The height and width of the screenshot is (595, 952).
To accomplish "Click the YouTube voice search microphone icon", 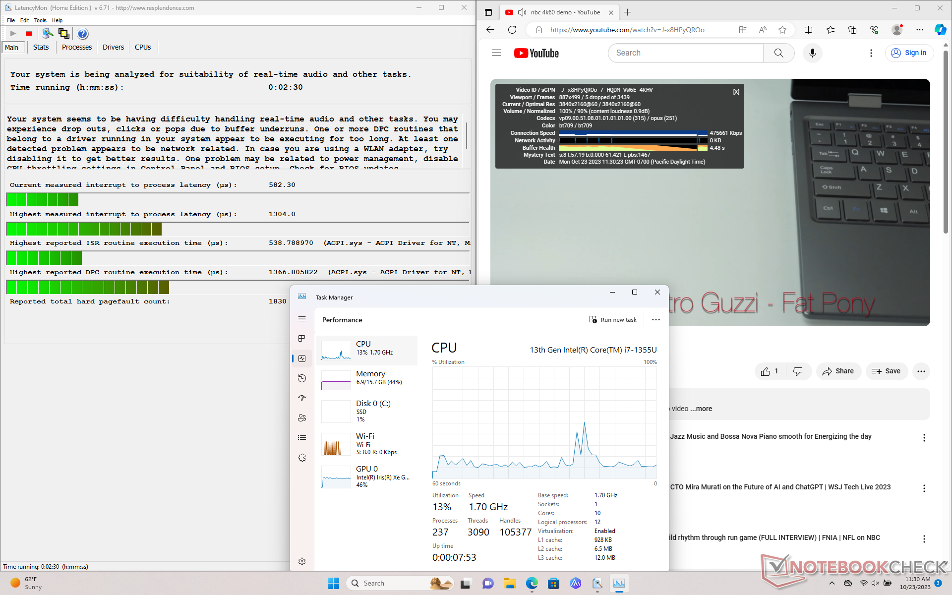I will 812,53.
